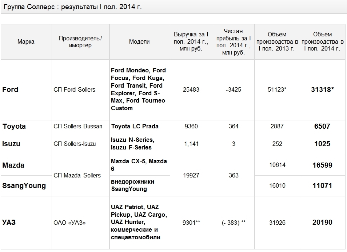
Task: Click the 'Выручка за I пол. 2014 г.' header
Action: coord(191,41)
